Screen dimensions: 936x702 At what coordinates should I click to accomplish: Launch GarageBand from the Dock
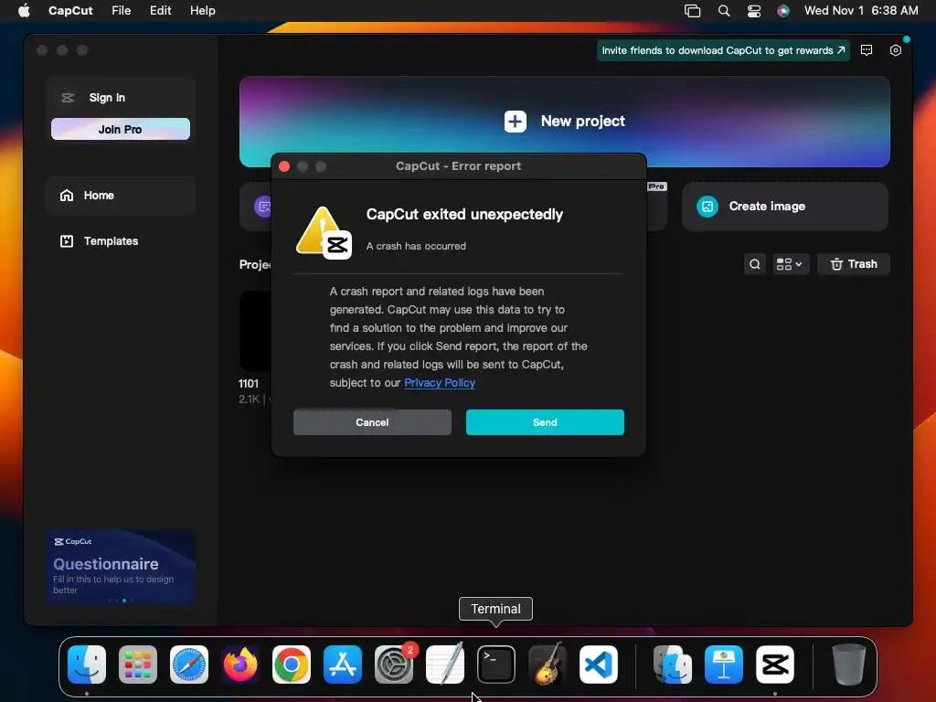click(548, 664)
